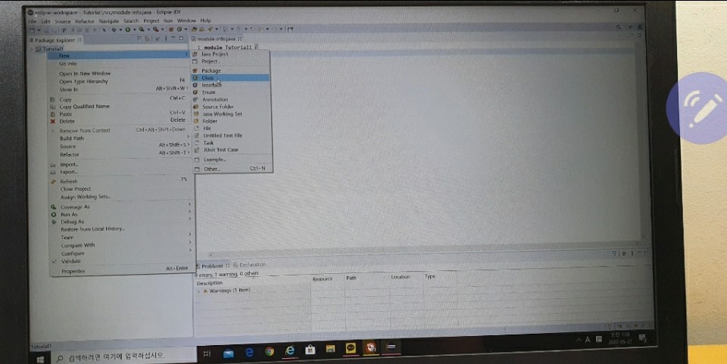Viewport: 727px width, 364px height.
Task: Click the Class icon in submenu
Action: click(195, 78)
